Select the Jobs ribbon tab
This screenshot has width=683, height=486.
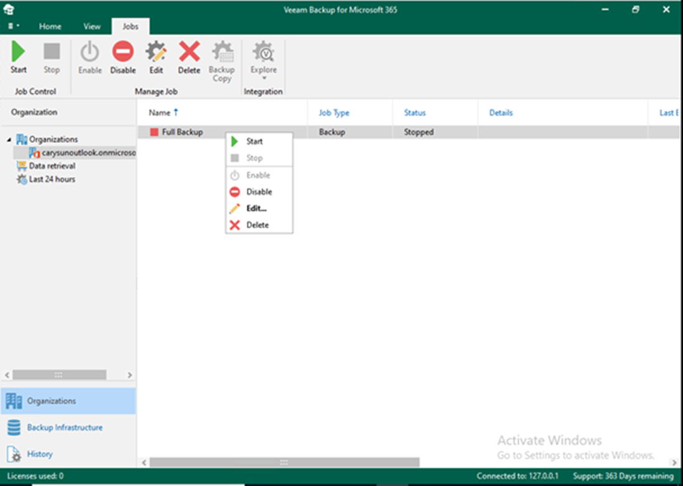tap(130, 27)
